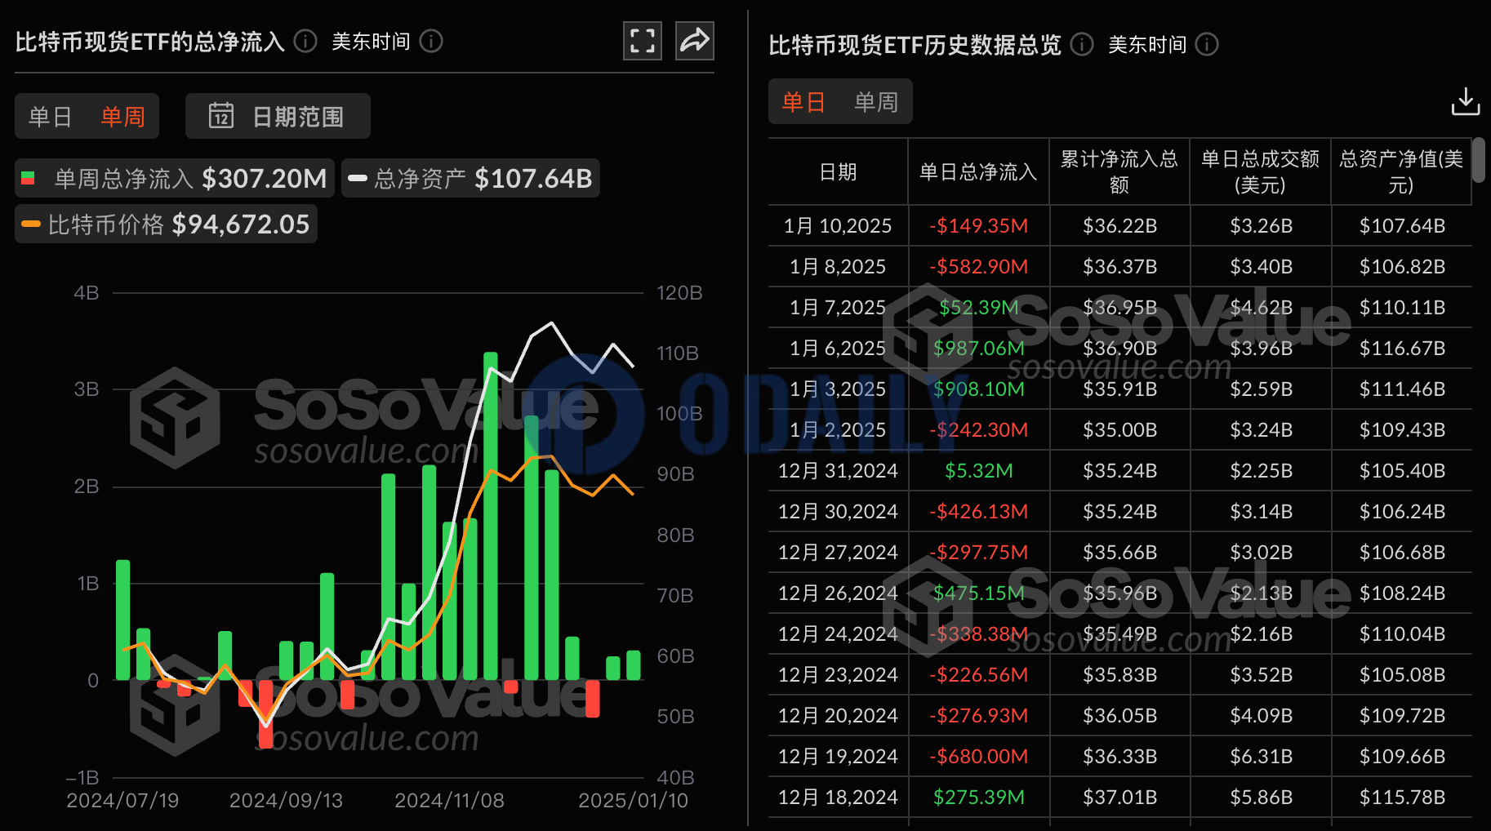Click the 12月 20,2024 date cell
Screen dimensions: 1491x831
(x=838, y=715)
